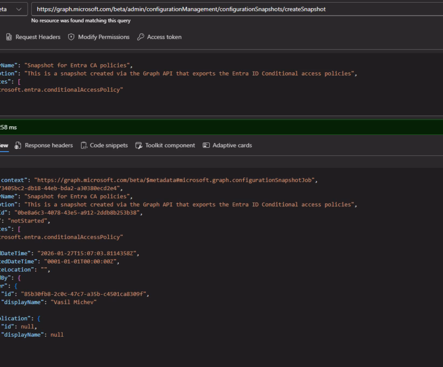Image resolution: width=443 pixels, height=367 pixels.
Task: Click the Adaptive cards icon
Action: [x=206, y=145]
